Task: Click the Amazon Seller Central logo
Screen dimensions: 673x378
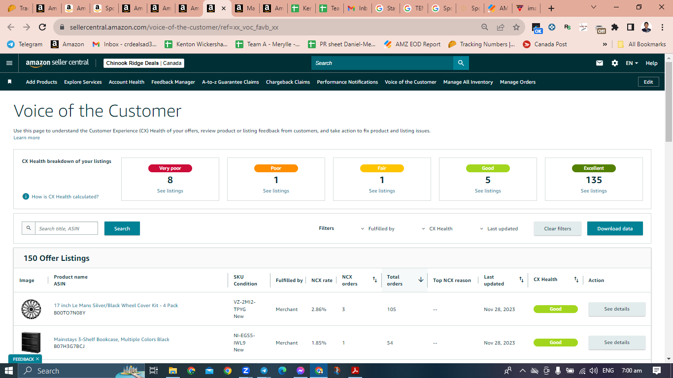Action: [58, 63]
